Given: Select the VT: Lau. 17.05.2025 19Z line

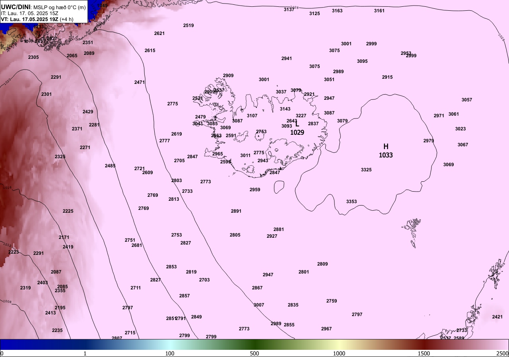Looking at the screenshot, I should click(x=37, y=19).
